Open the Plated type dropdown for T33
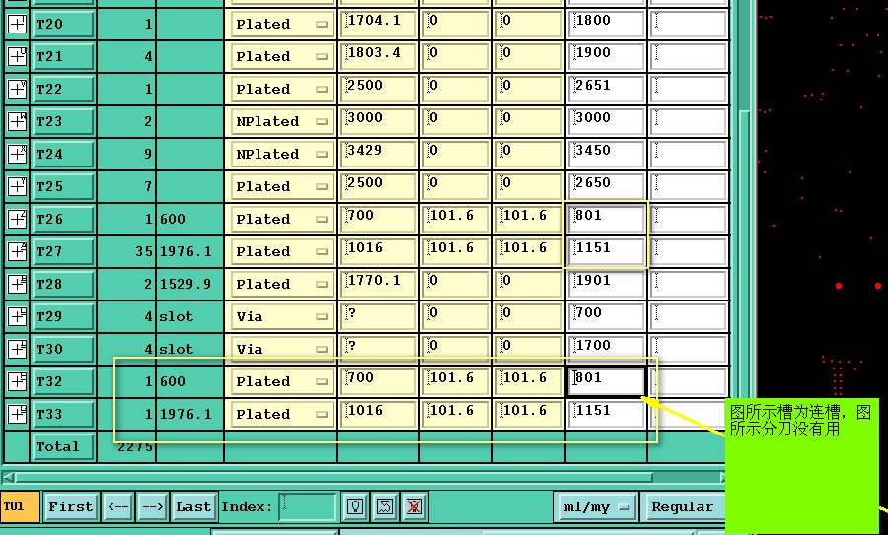 coord(281,415)
